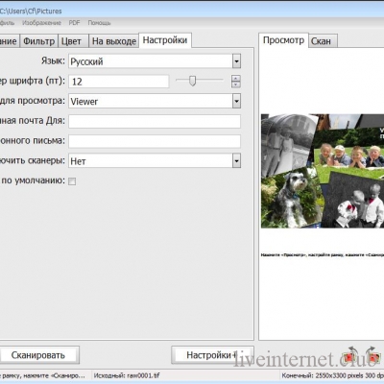
Task: Click the 'Исходный: raw0001.tif' status text
Action: point(127,375)
